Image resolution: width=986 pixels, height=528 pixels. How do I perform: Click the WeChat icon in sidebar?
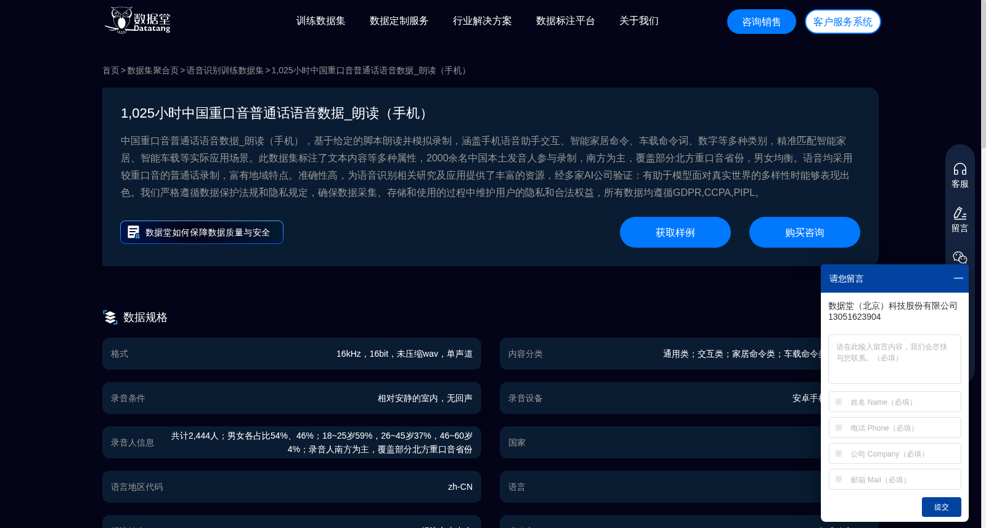click(960, 257)
